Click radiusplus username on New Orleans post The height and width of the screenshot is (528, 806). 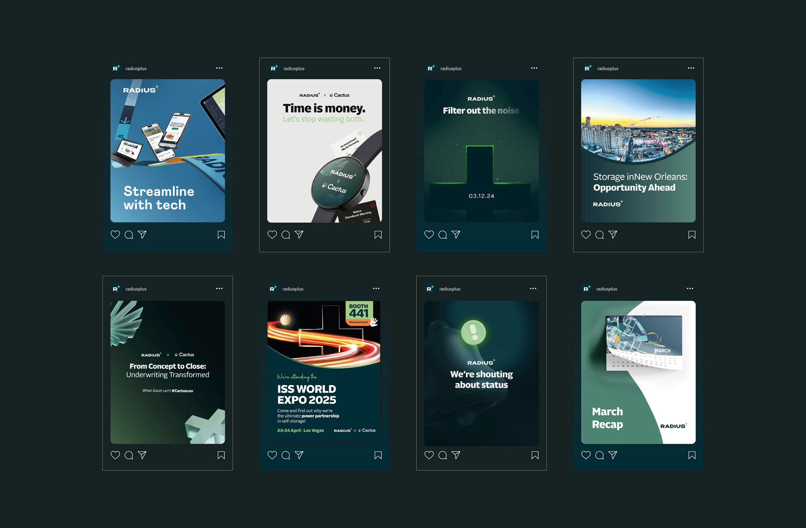pos(607,68)
